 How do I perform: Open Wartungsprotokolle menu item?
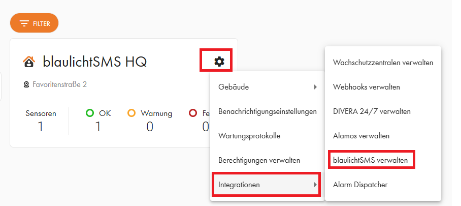[x=267, y=136]
